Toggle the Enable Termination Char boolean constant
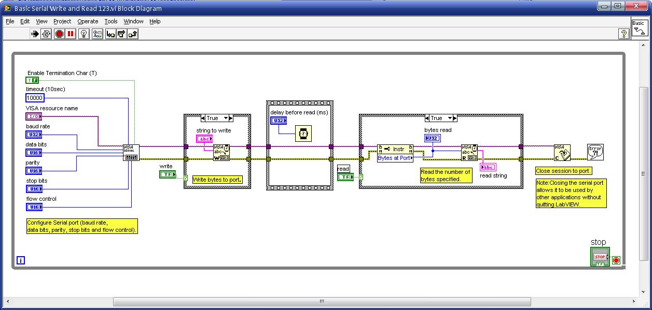This screenshot has height=310, width=652. pyautogui.click(x=32, y=80)
